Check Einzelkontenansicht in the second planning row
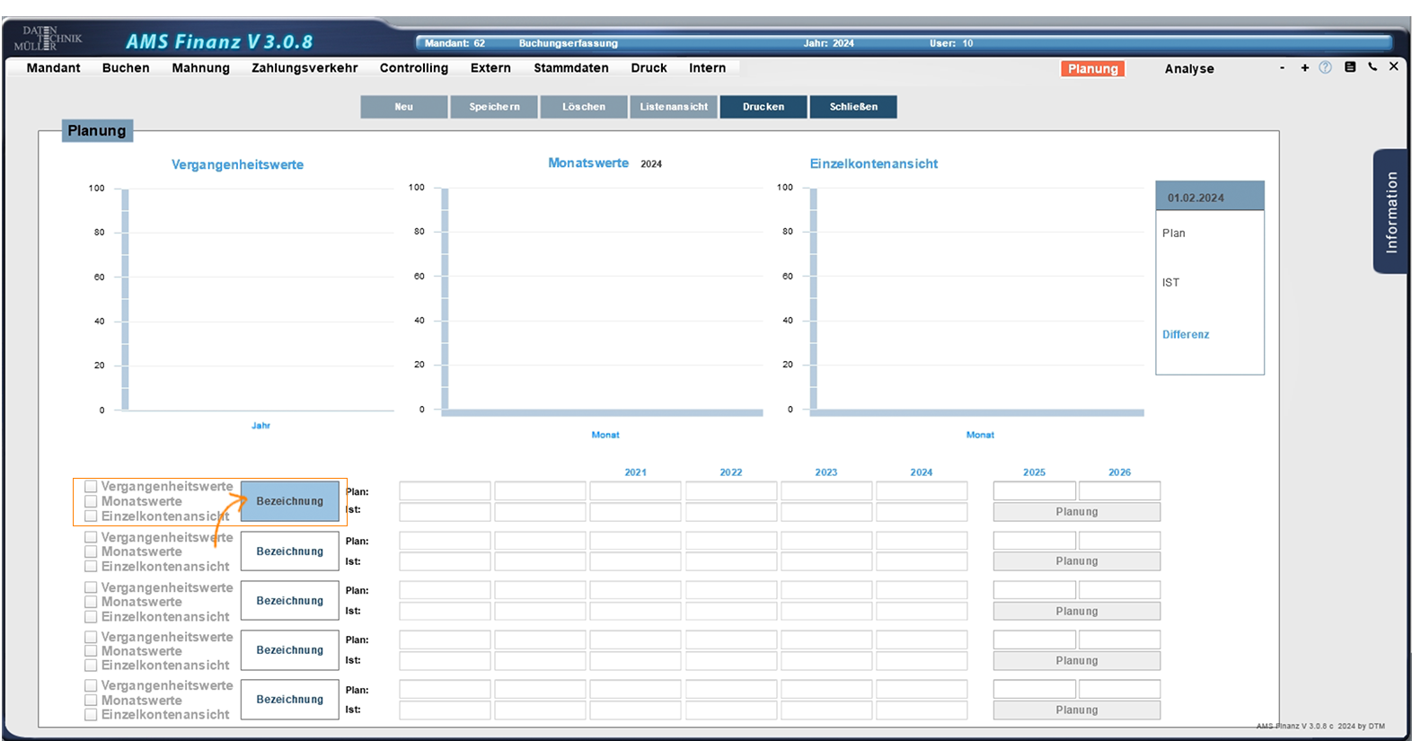The height and width of the screenshot is (741, 1412). pos(91,567)
